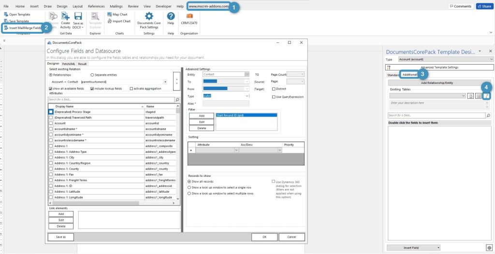Click Add button in Filter section

coord(202,116)
